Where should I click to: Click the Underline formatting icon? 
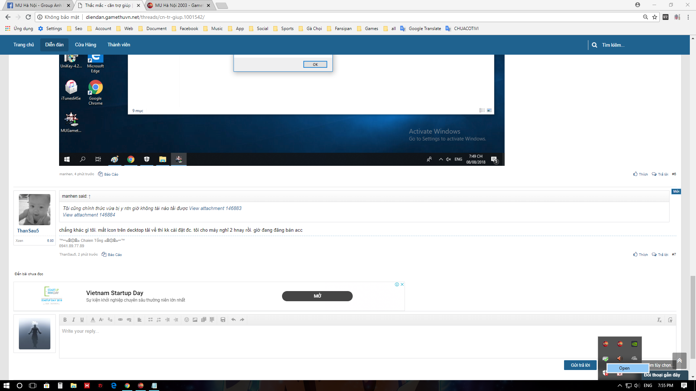click(x=81, y=319)
